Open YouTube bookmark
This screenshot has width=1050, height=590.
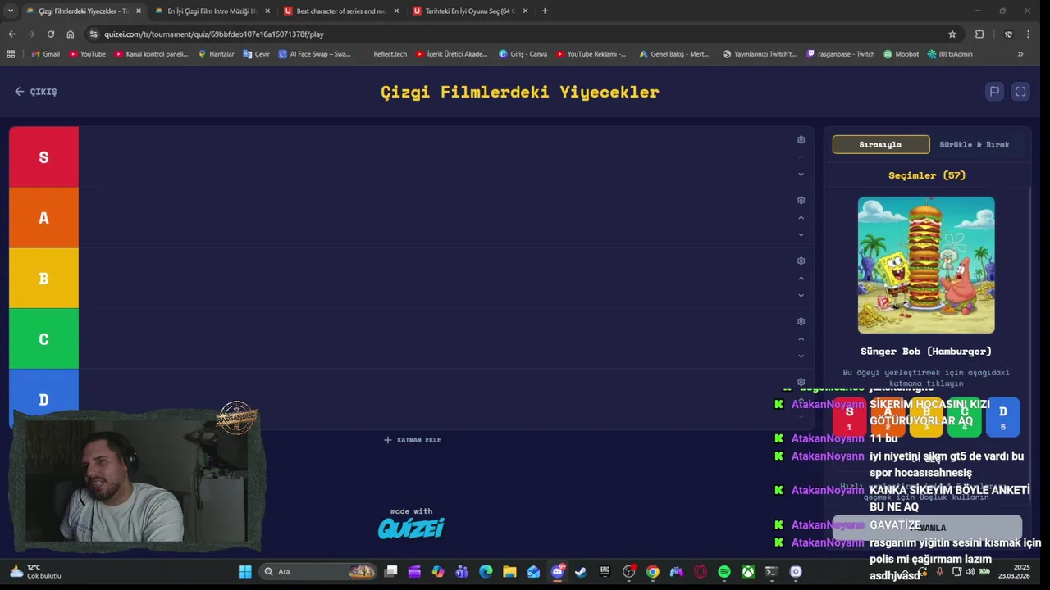coord(87,54)
